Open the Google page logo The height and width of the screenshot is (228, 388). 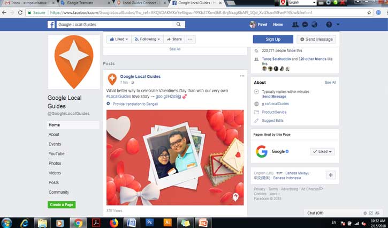click(262, 151)
